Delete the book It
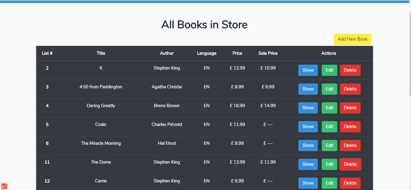The height and width of the screenshot is (190, 411). (x=350, y=70)
